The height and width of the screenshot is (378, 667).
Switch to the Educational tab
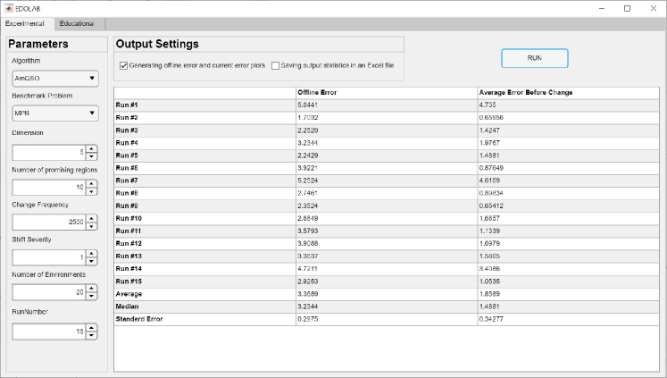click(77, 24)
